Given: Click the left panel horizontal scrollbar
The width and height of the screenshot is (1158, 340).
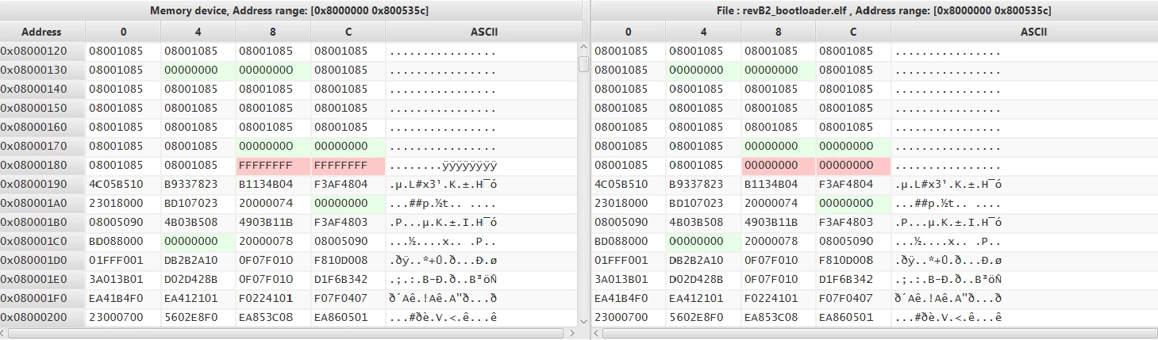Looking at the screenshot, I should [290, 333].
